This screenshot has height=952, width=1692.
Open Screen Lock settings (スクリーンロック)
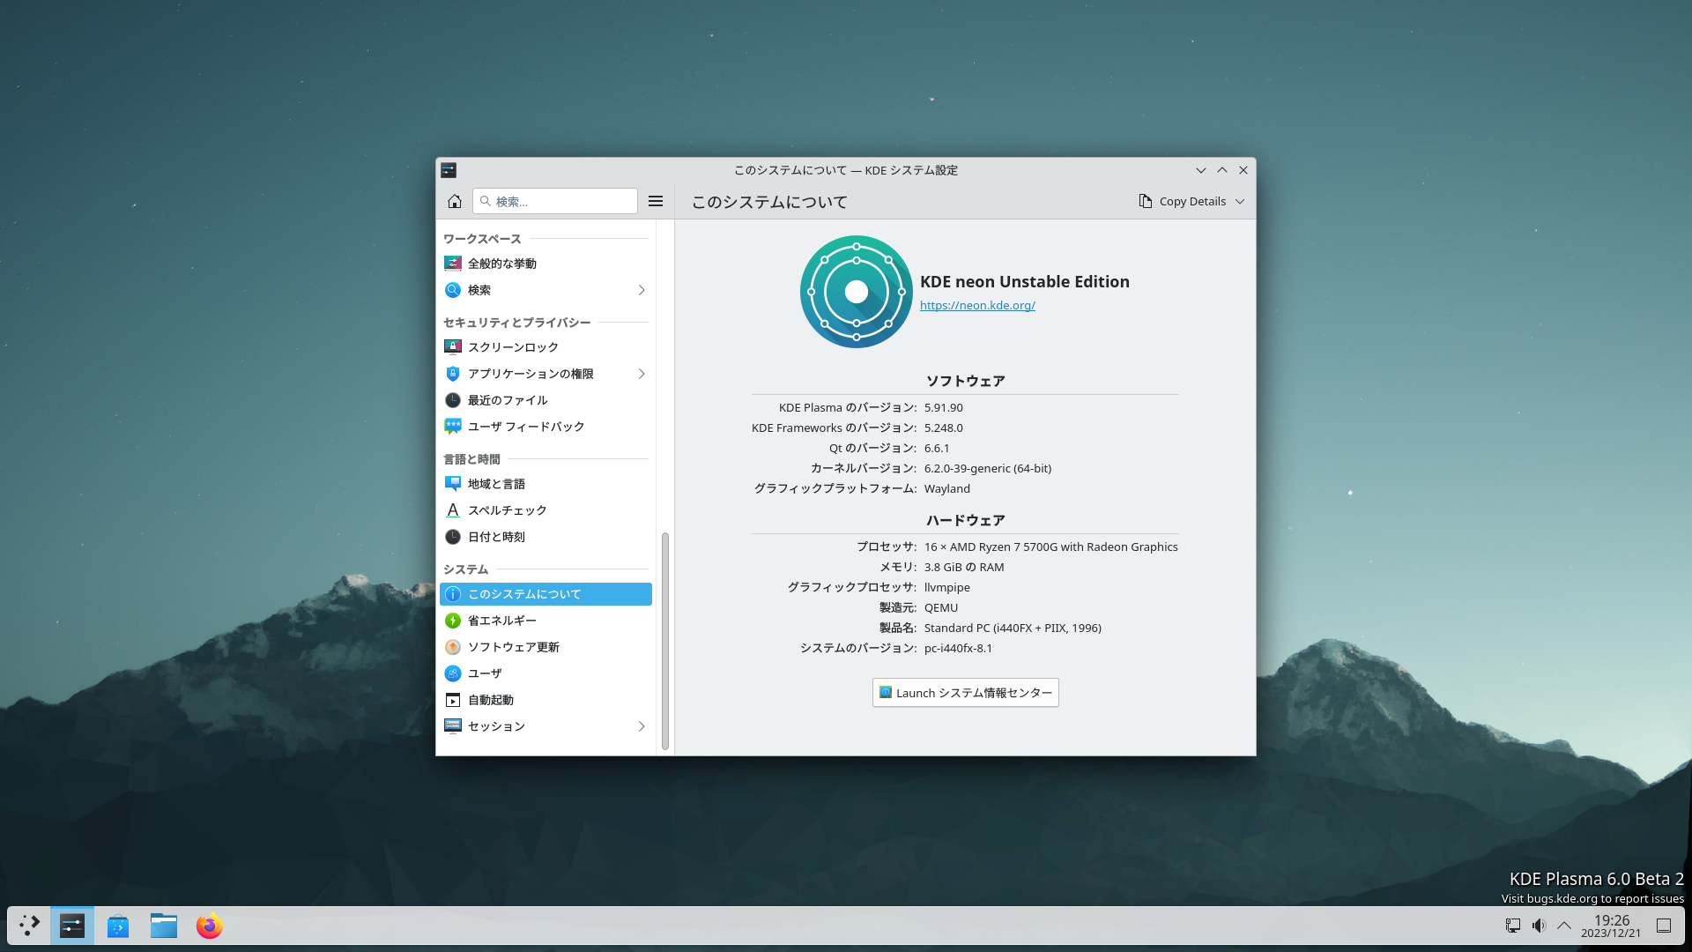[513, 347]
